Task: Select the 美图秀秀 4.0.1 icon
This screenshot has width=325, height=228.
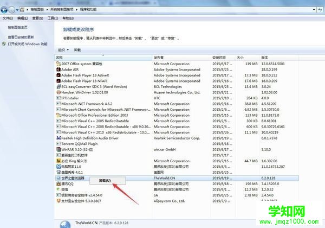Action: tap(58, 172)
